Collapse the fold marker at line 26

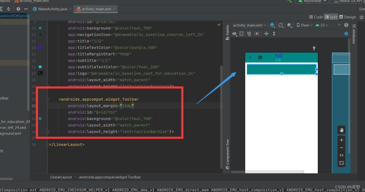click(x=47, y=132)
